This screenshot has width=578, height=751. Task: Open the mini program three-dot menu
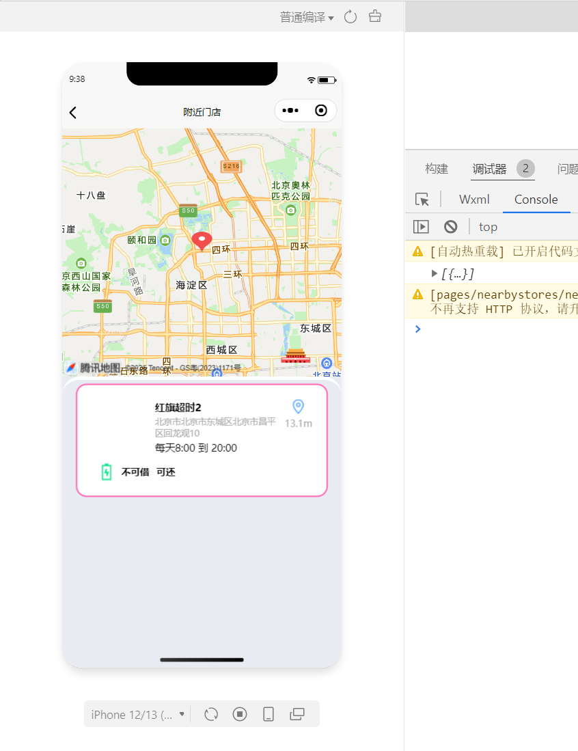(290, 111)
